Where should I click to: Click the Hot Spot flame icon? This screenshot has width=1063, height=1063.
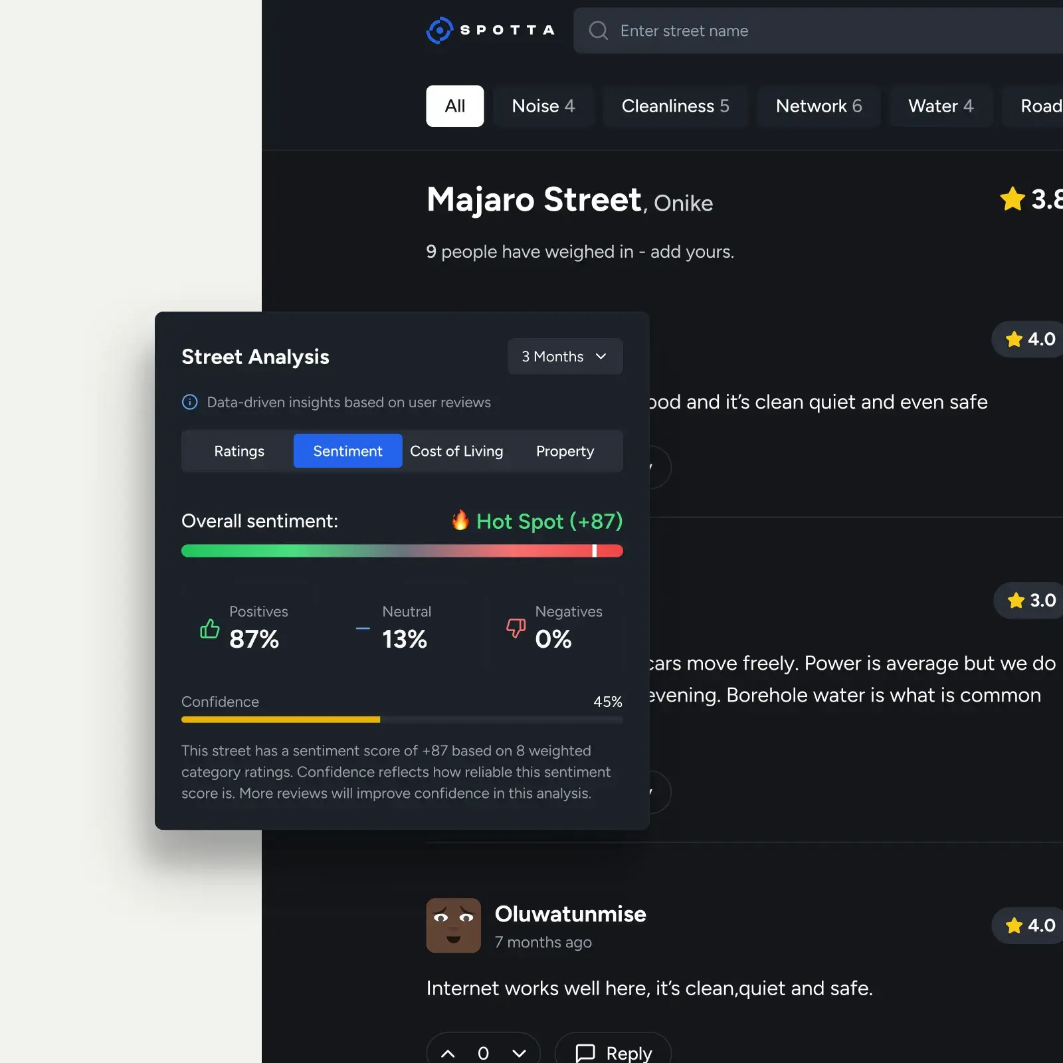click(x=460, y=520)
